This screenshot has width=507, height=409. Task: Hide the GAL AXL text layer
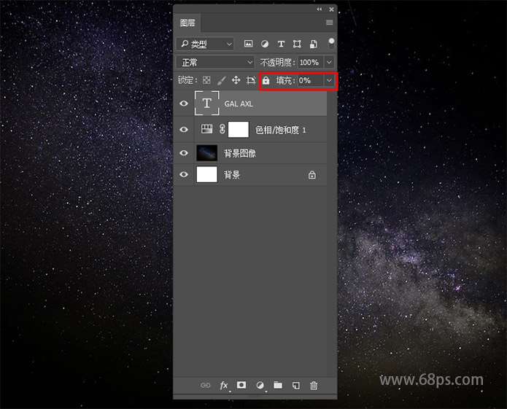184,104
